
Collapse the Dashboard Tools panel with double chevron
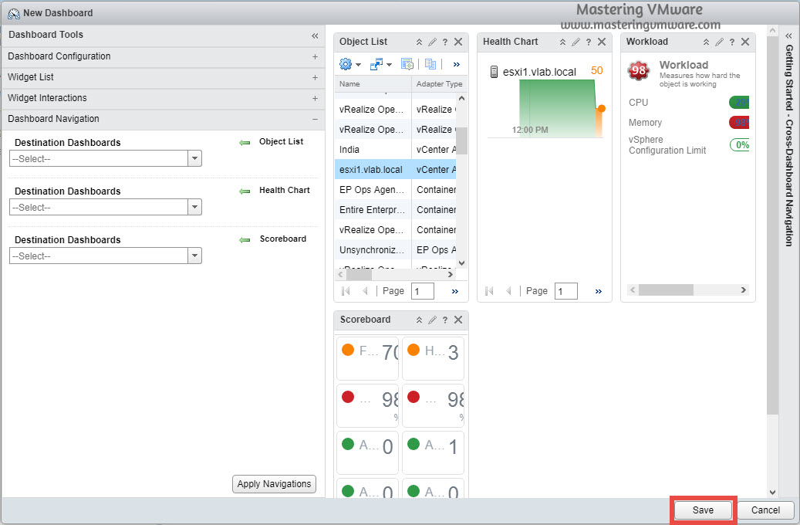[315, 36]
